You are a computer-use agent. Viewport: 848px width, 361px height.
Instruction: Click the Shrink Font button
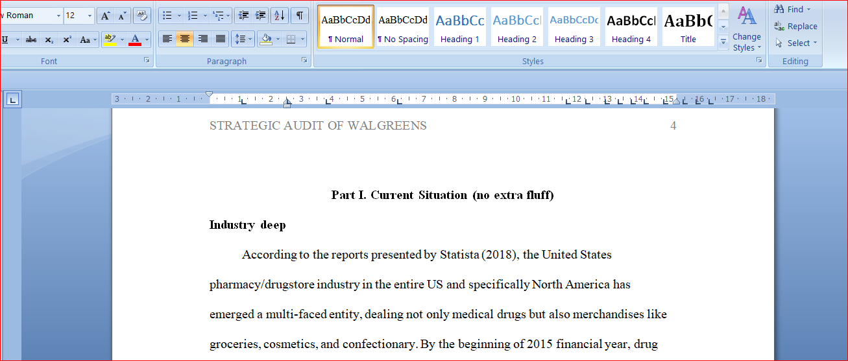(x=122, y=16)
